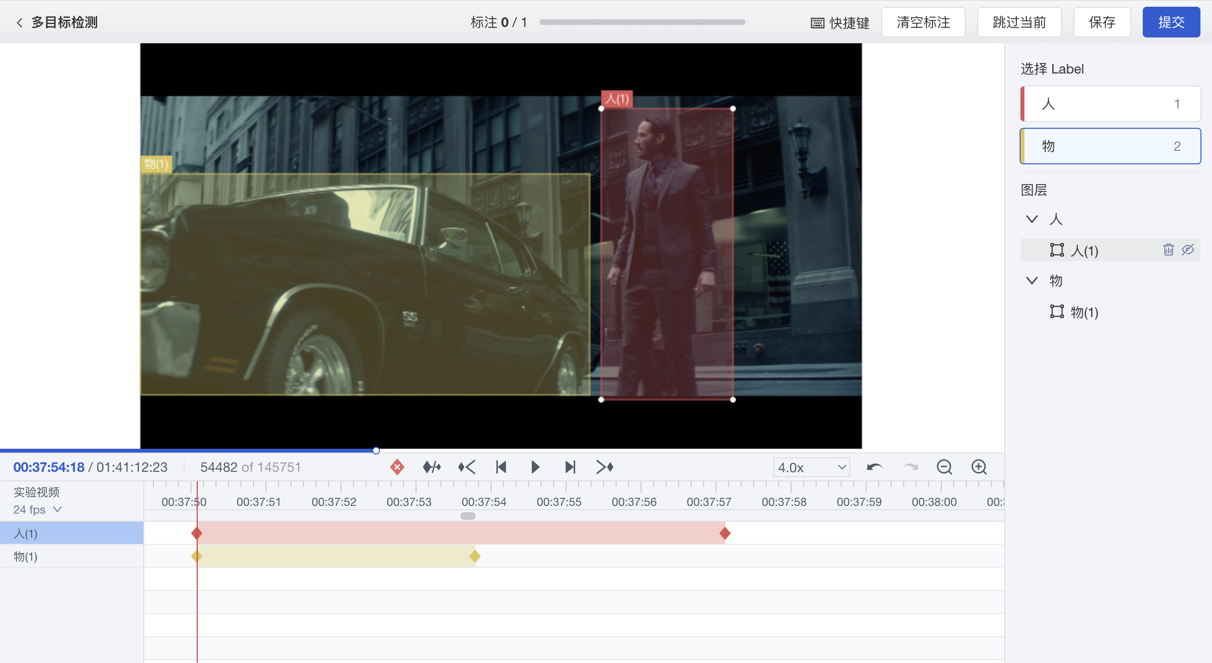Click the video progress bar handle

(x=376, y=451)
